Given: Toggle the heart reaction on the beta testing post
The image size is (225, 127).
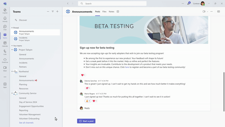Looking at the screenshot, I should (83, 75).
